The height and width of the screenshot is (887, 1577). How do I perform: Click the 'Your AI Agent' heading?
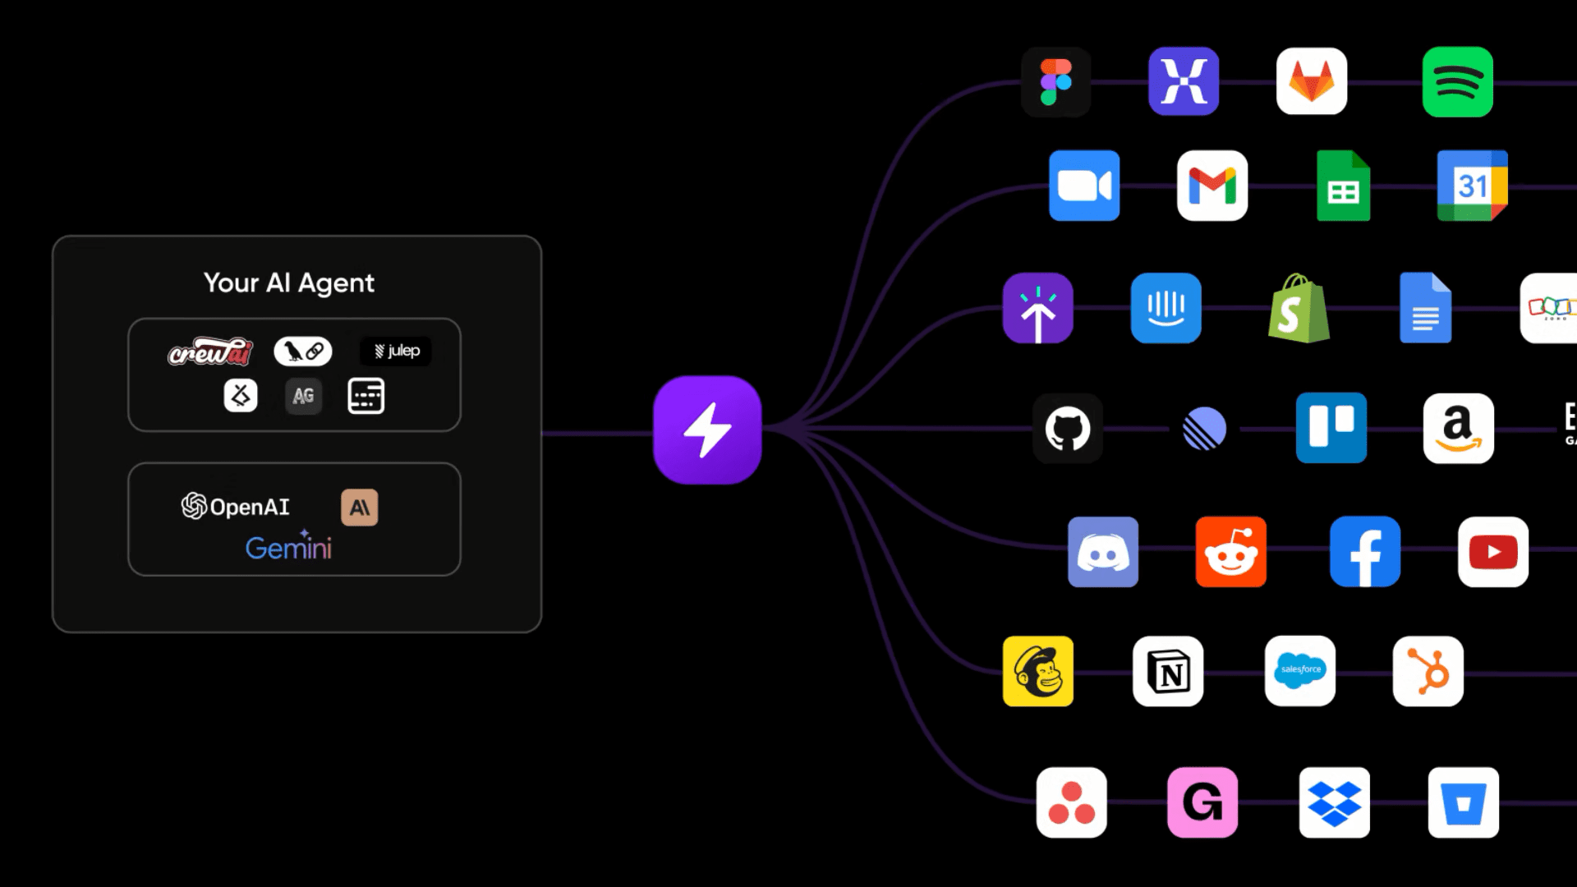288,283
